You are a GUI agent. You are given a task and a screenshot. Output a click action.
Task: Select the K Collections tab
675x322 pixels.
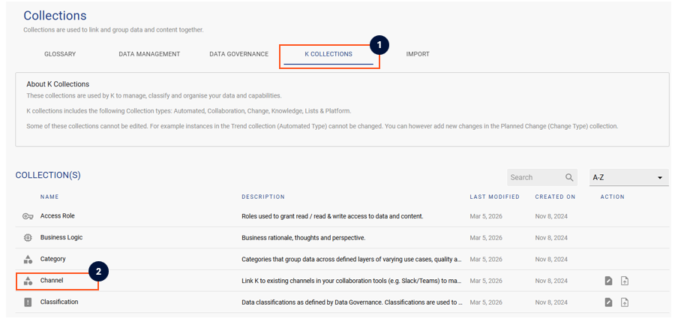328,54
